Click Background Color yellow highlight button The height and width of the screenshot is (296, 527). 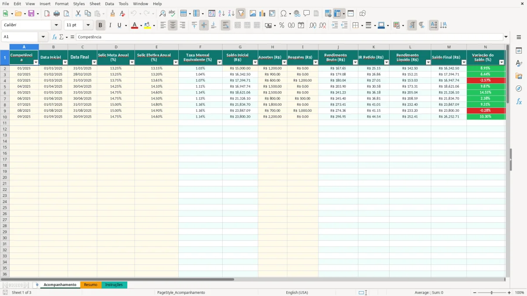pyautogui.click(x=148, y=25)
